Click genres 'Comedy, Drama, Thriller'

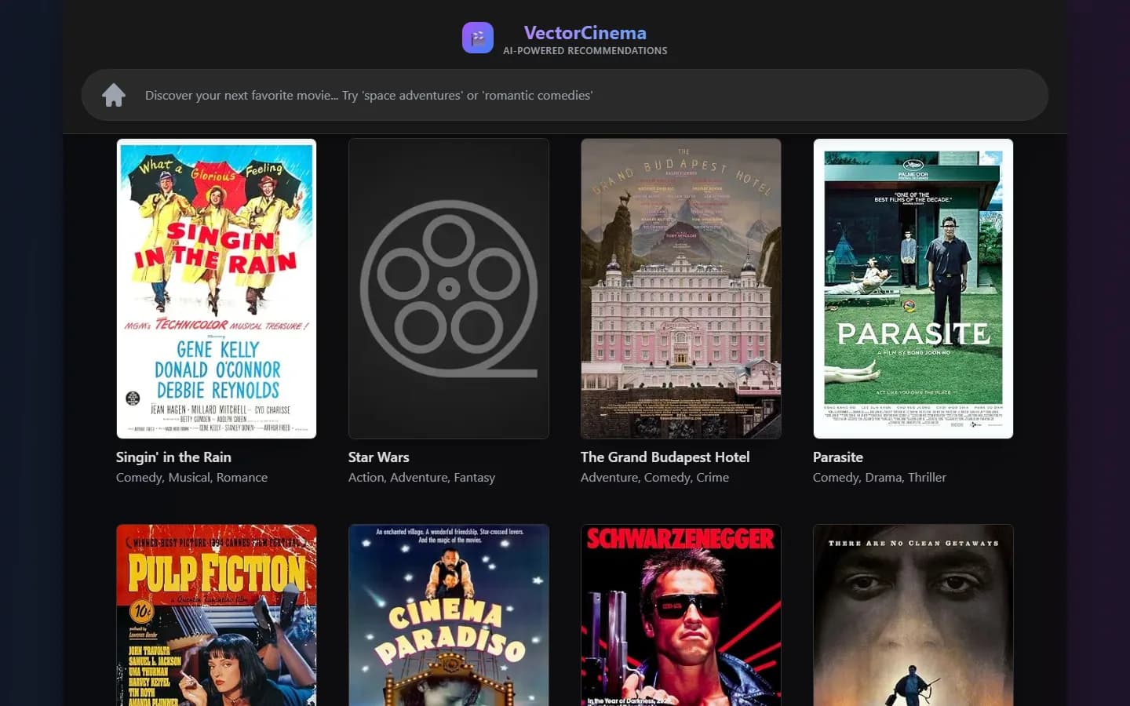[880, 478]
